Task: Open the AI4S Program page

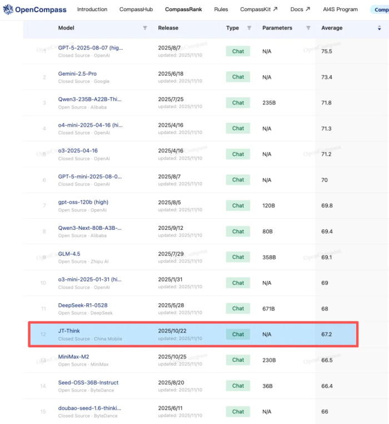Action: coord(340,9)
